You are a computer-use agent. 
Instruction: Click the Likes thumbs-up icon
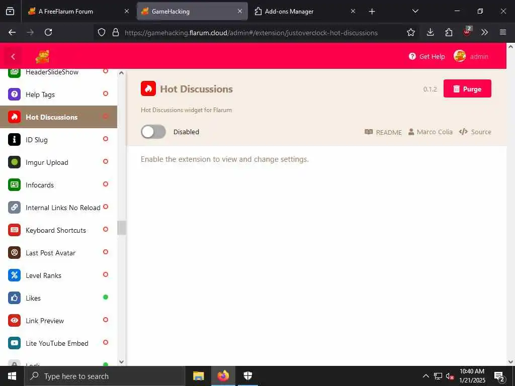click(14, 298)
